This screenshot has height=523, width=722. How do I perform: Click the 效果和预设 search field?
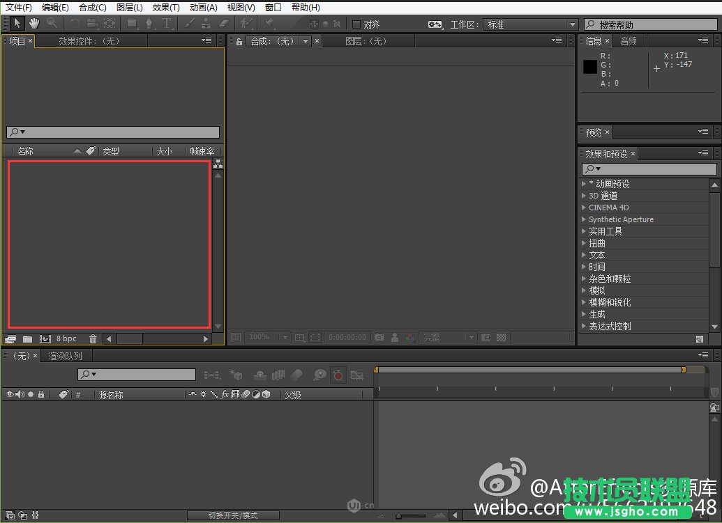pyautogui.click(x=647, y=169)
